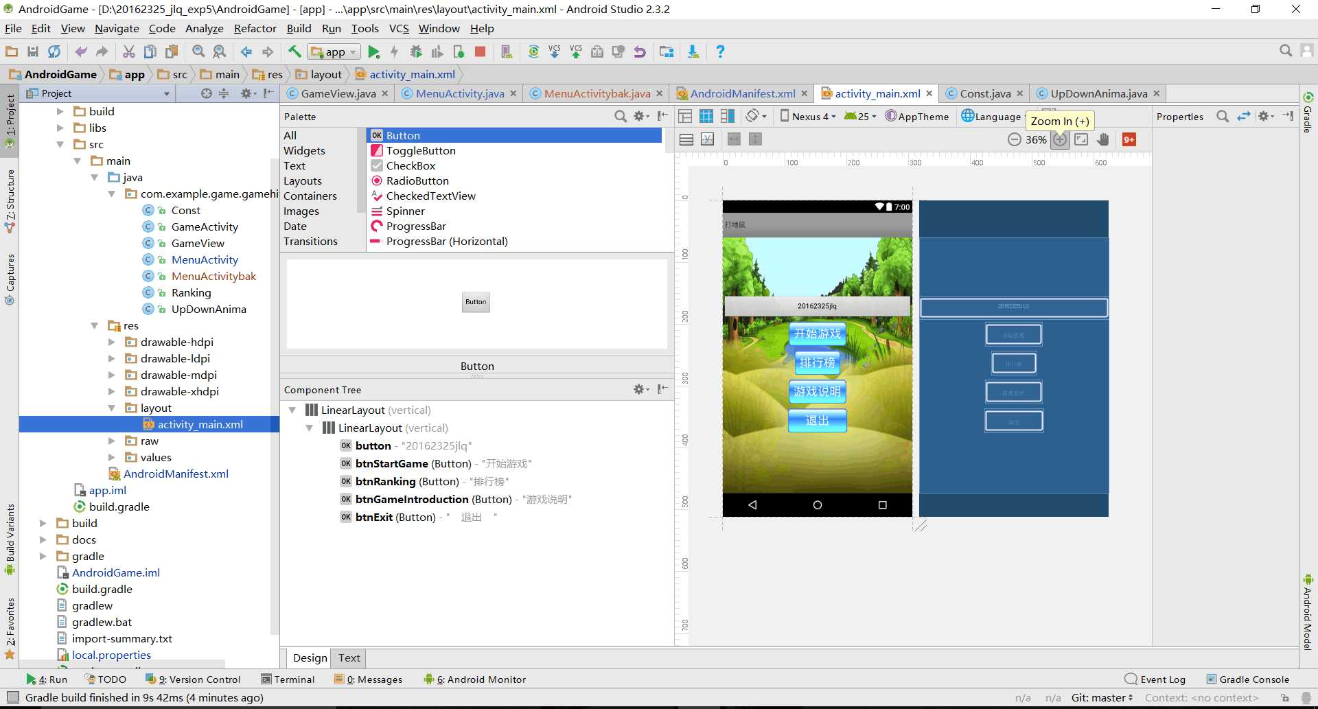Open the Nexus 4 device dropdown
1318x709 pixels.
[x=808, y=117]
